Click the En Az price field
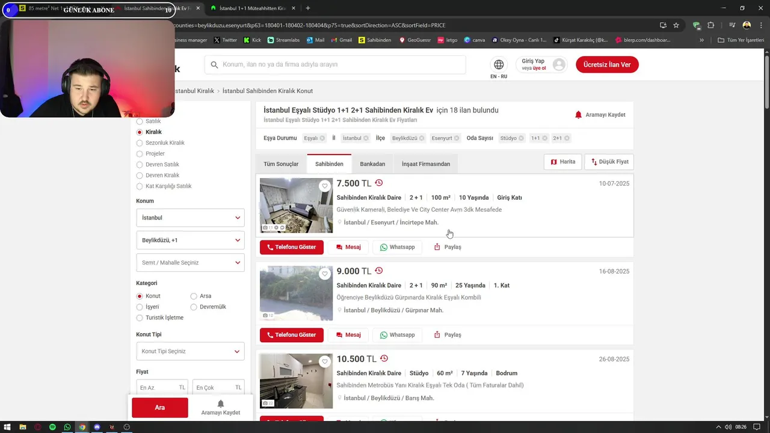Viewport: 770px width, 433px height. [x=162, y=388]
